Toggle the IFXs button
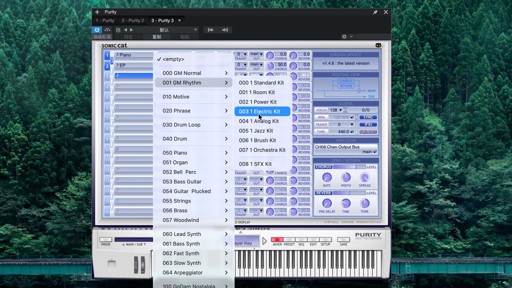Screen dimensions: 512x288 (x=368, y=124)
